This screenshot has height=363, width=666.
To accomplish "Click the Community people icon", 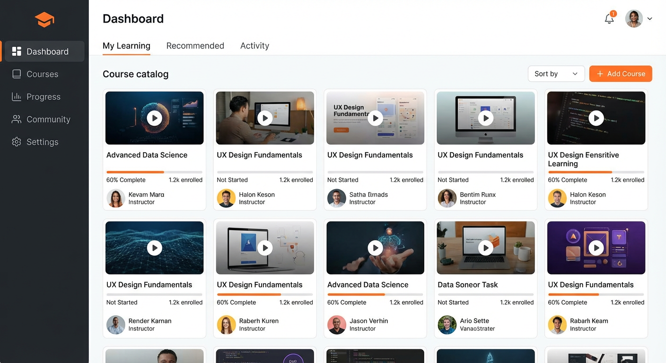I will pyautogui.click(x=17, y=120).
